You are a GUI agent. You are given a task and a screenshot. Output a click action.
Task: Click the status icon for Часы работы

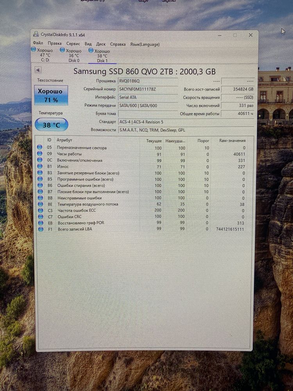pyautogui.click(x=39, y=154)
